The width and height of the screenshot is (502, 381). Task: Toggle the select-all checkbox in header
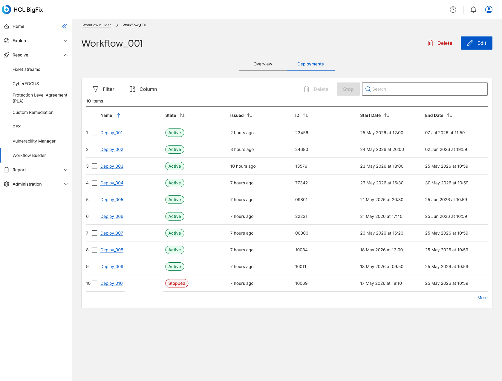[94, 115]
